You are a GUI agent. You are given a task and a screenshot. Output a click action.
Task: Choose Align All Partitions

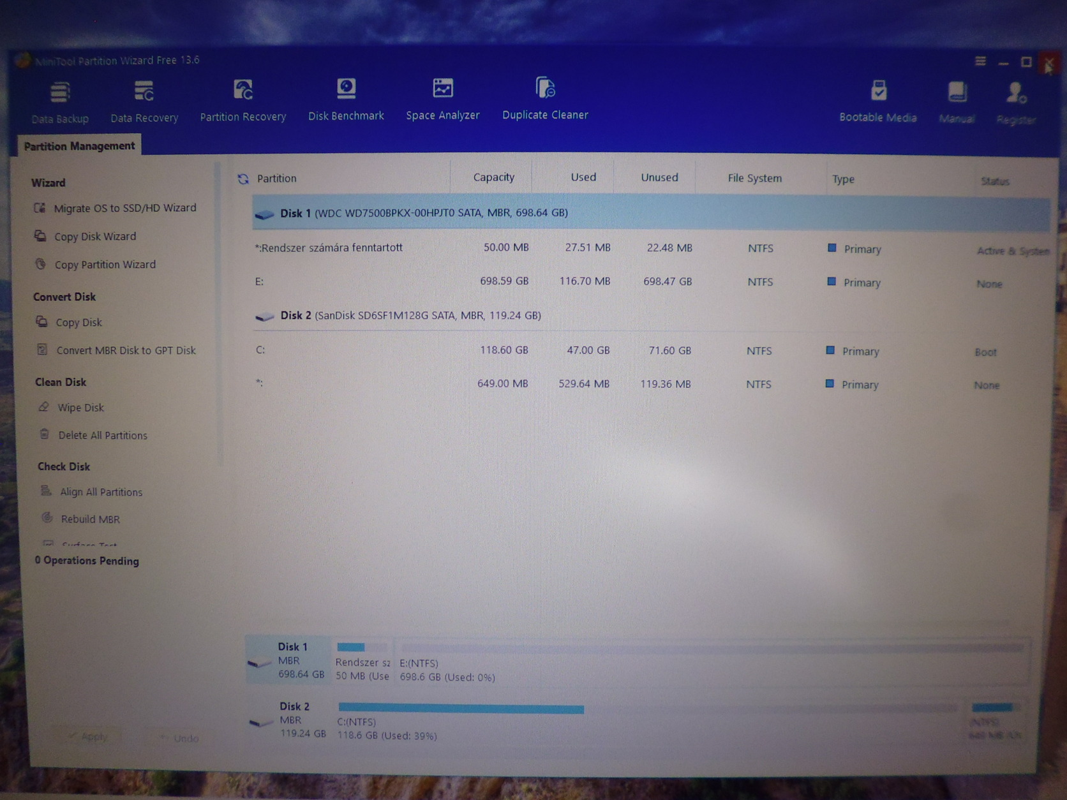coord(101,492)
